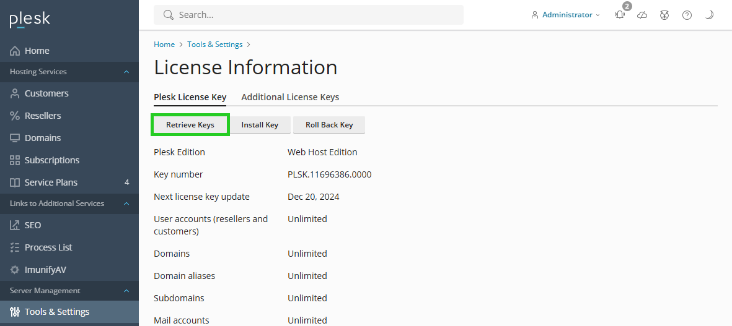732x326 pixels.
Task: Collapse the Server Management section
Action: [x=126, y=291]
